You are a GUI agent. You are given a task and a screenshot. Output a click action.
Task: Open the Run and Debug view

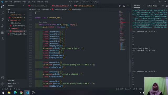(3, 26)
